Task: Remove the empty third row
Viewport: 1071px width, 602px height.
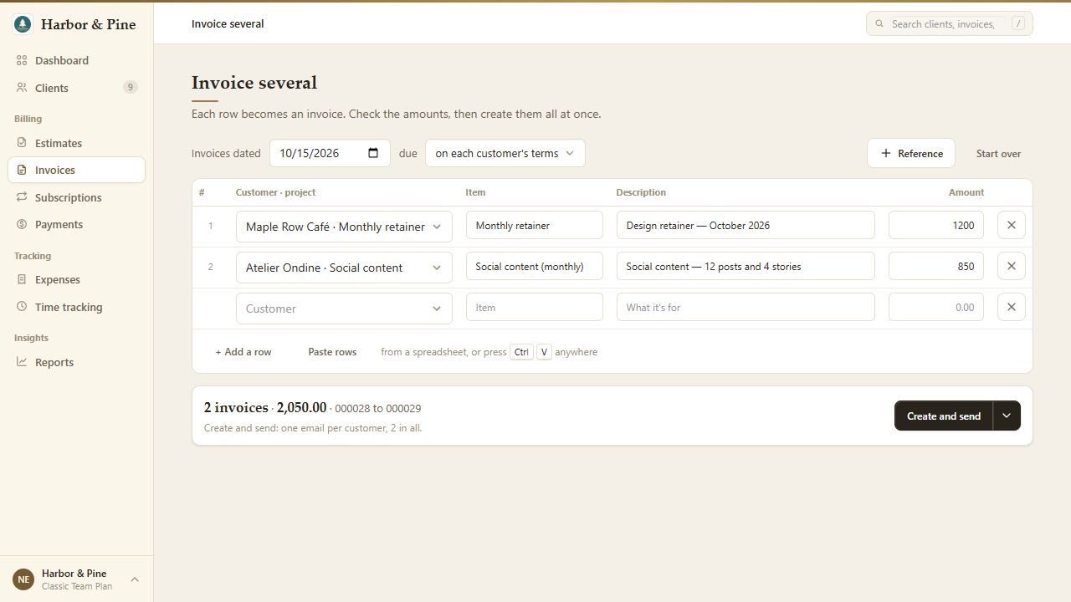Action: coord(1011,307)
